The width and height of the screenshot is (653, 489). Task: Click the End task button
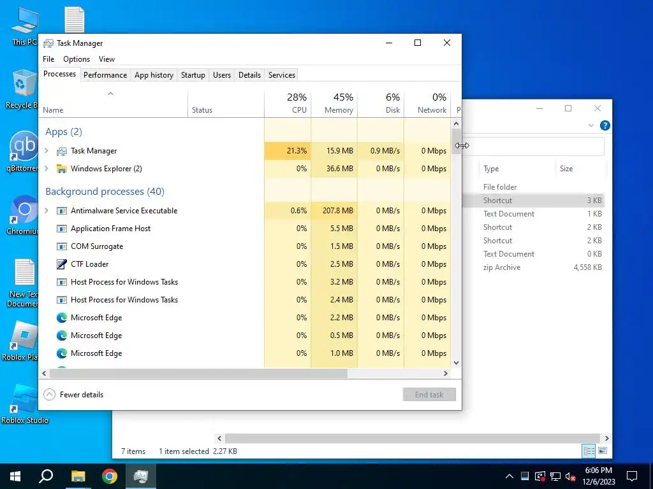point(429,395)
